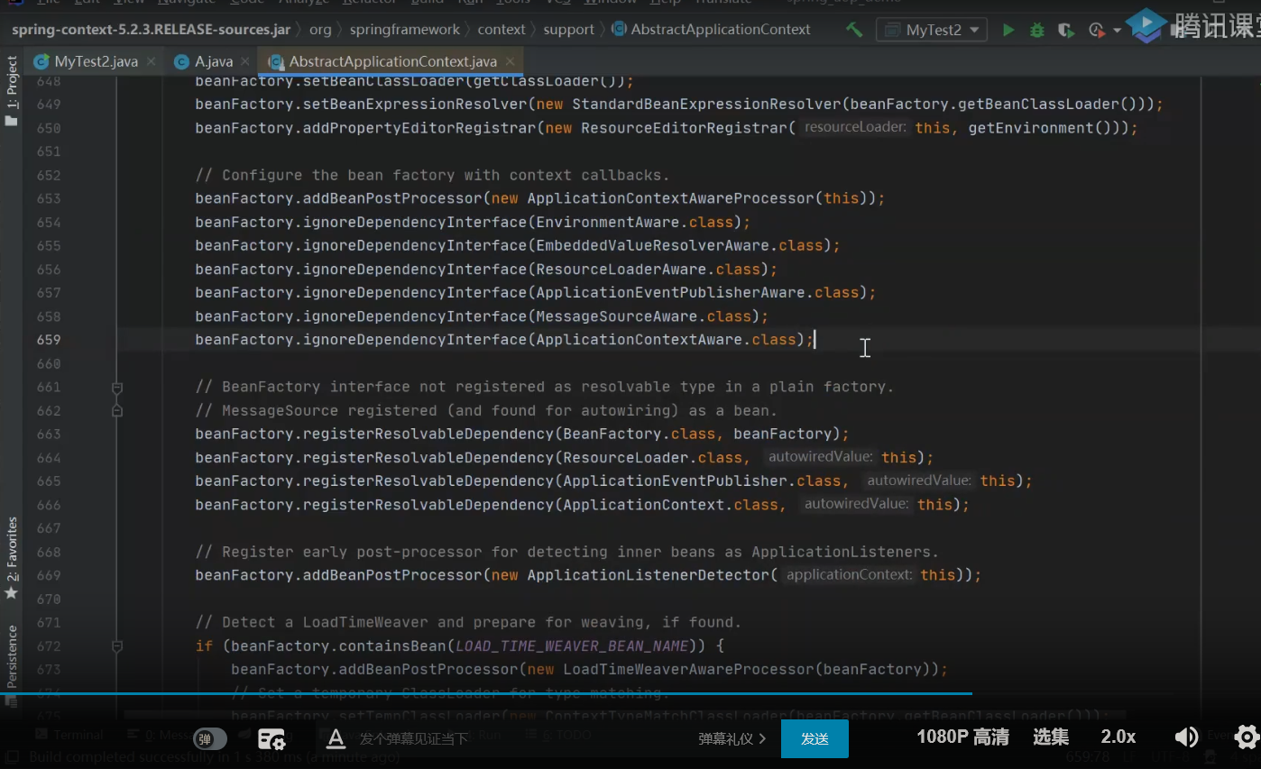Click ResourceEditorRegistrar on line 650
The image size is (1261, 769).
[684, 128]
